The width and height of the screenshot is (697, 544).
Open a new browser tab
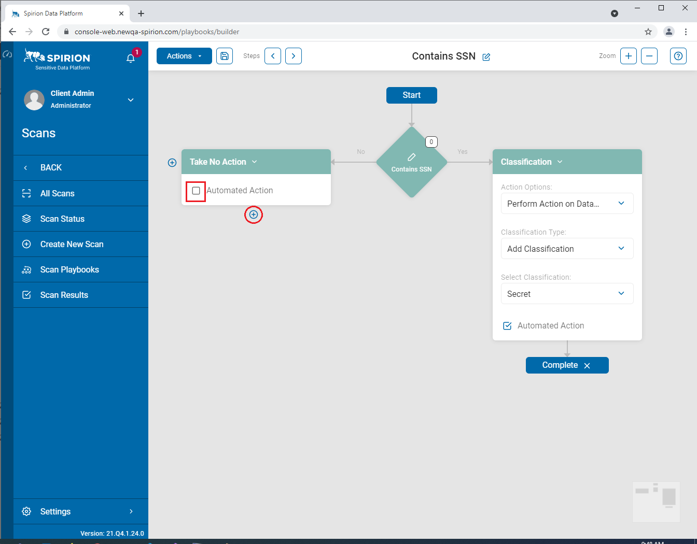click(x=141, y=13)
